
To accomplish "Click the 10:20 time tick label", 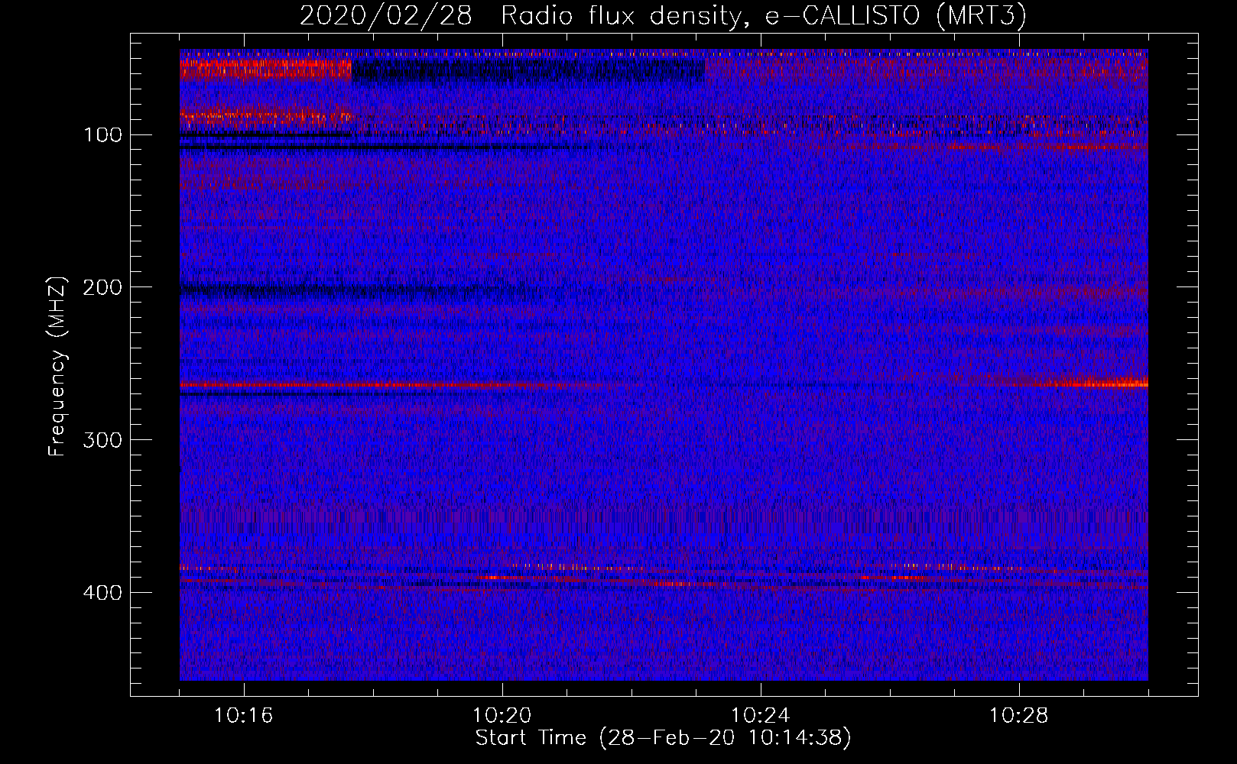I will pos(502,716).
